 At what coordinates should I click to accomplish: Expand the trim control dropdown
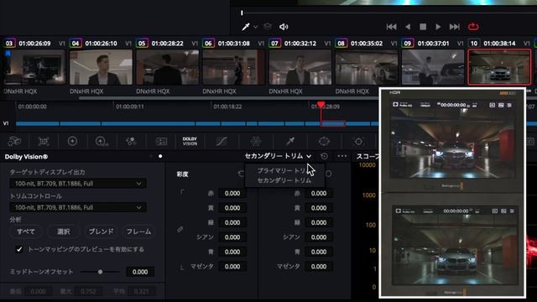[x=78, y=207]
